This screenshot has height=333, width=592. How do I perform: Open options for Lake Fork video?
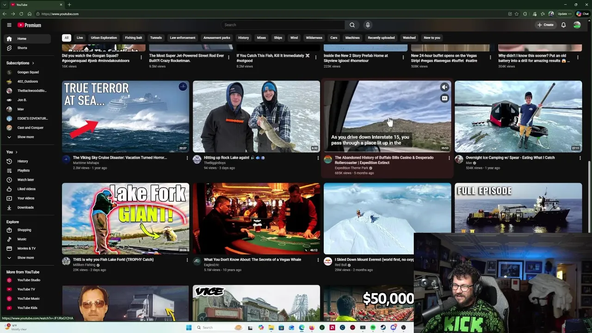coord(187,260)
